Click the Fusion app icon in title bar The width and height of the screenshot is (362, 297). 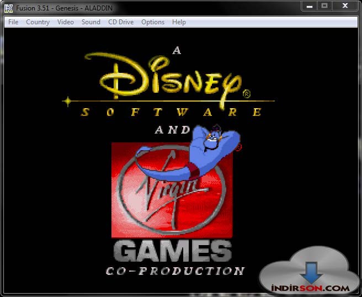coord(8,8)
